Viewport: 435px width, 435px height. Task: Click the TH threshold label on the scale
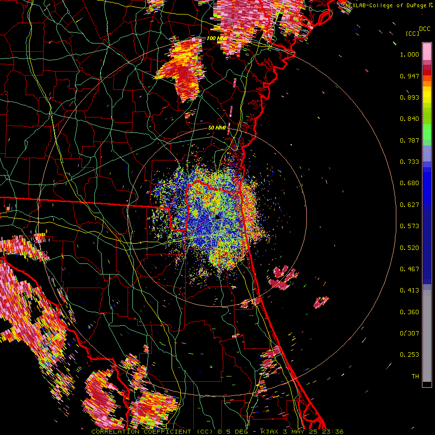415,377
